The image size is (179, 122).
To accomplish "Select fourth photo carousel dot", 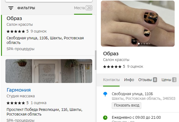I will [x=147, y=44].
